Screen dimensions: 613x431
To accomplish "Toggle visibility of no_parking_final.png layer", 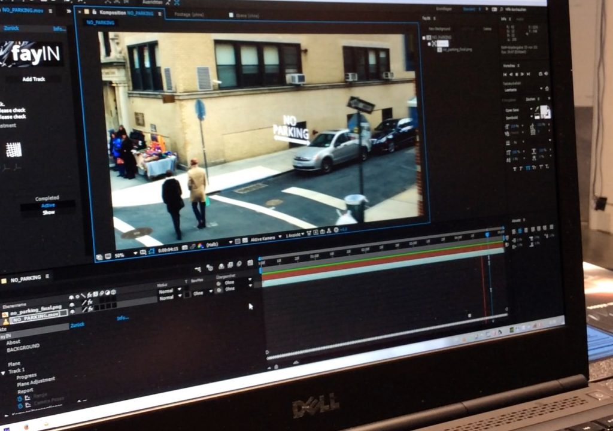I will click(71, 305).
